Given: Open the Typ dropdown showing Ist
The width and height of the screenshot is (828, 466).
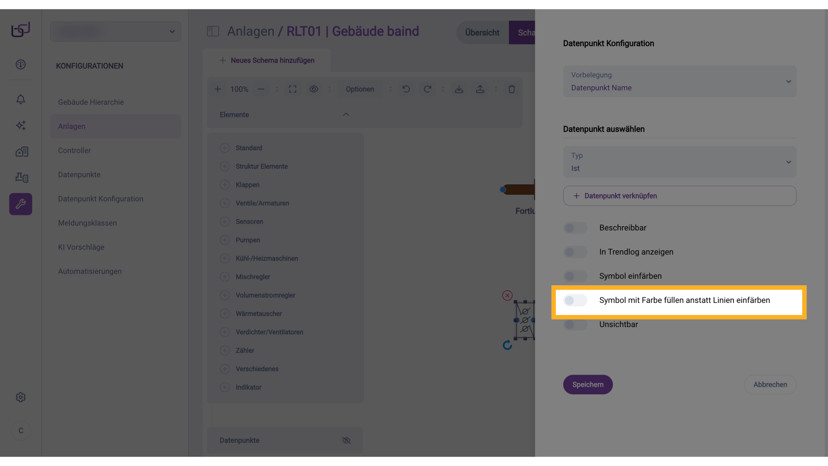Looking at the screenshot, I should [679, 162].
